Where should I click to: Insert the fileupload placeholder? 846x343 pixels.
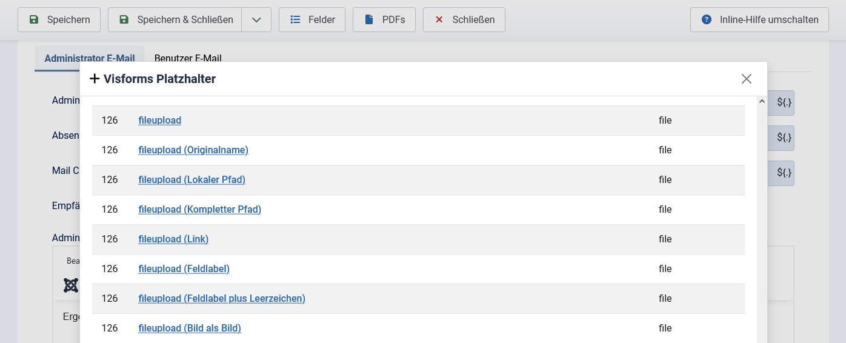[x=159, y=121]
